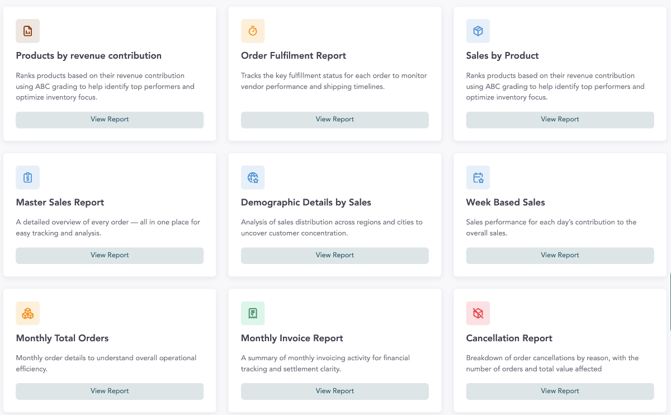Click the Cancellation Report crossed-box icon
The height and width of the screenshot is (415, 671).
tap(478, 313)
